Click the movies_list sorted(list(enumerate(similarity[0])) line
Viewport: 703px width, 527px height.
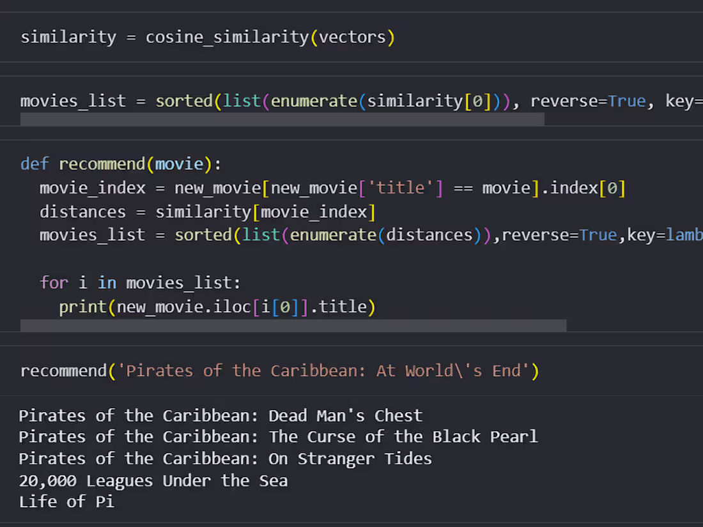pos(361,102)
